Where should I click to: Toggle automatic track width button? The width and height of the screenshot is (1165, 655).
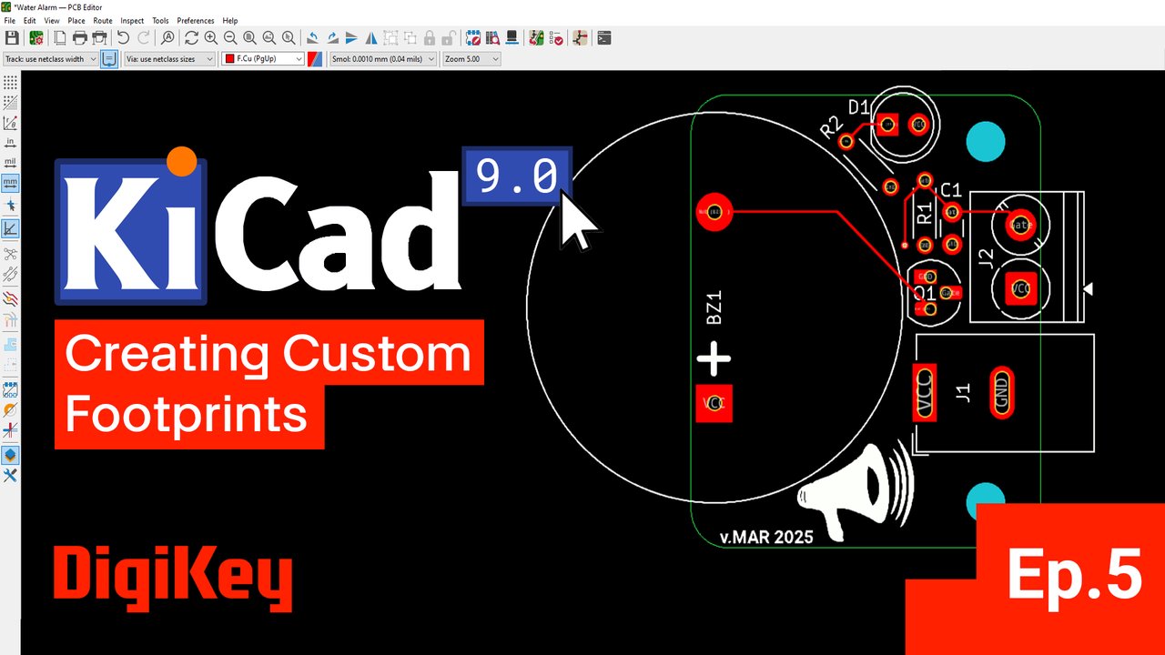point(108,59)
